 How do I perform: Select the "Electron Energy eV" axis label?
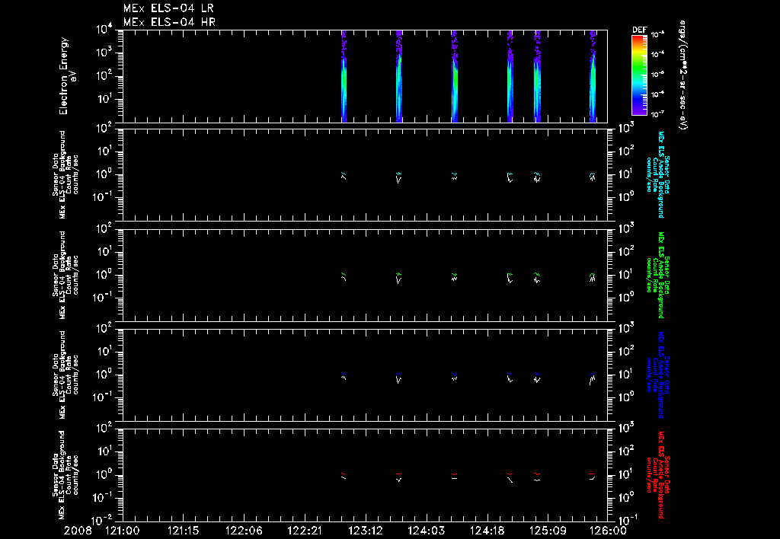pos(68,75)
